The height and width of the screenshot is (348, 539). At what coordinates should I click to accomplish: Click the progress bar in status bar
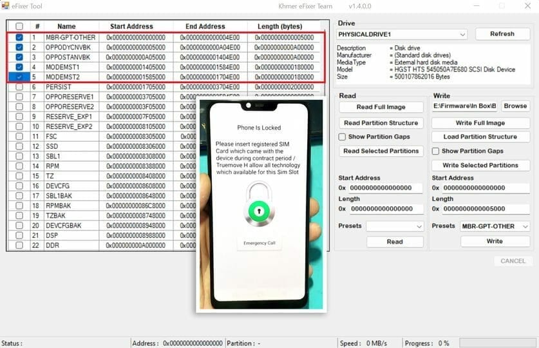point(497,343)
